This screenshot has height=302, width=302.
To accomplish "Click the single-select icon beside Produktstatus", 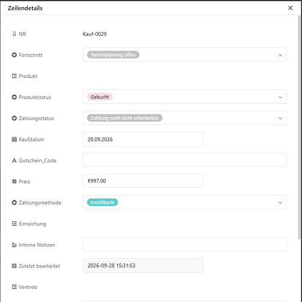I will coord(14,97).
